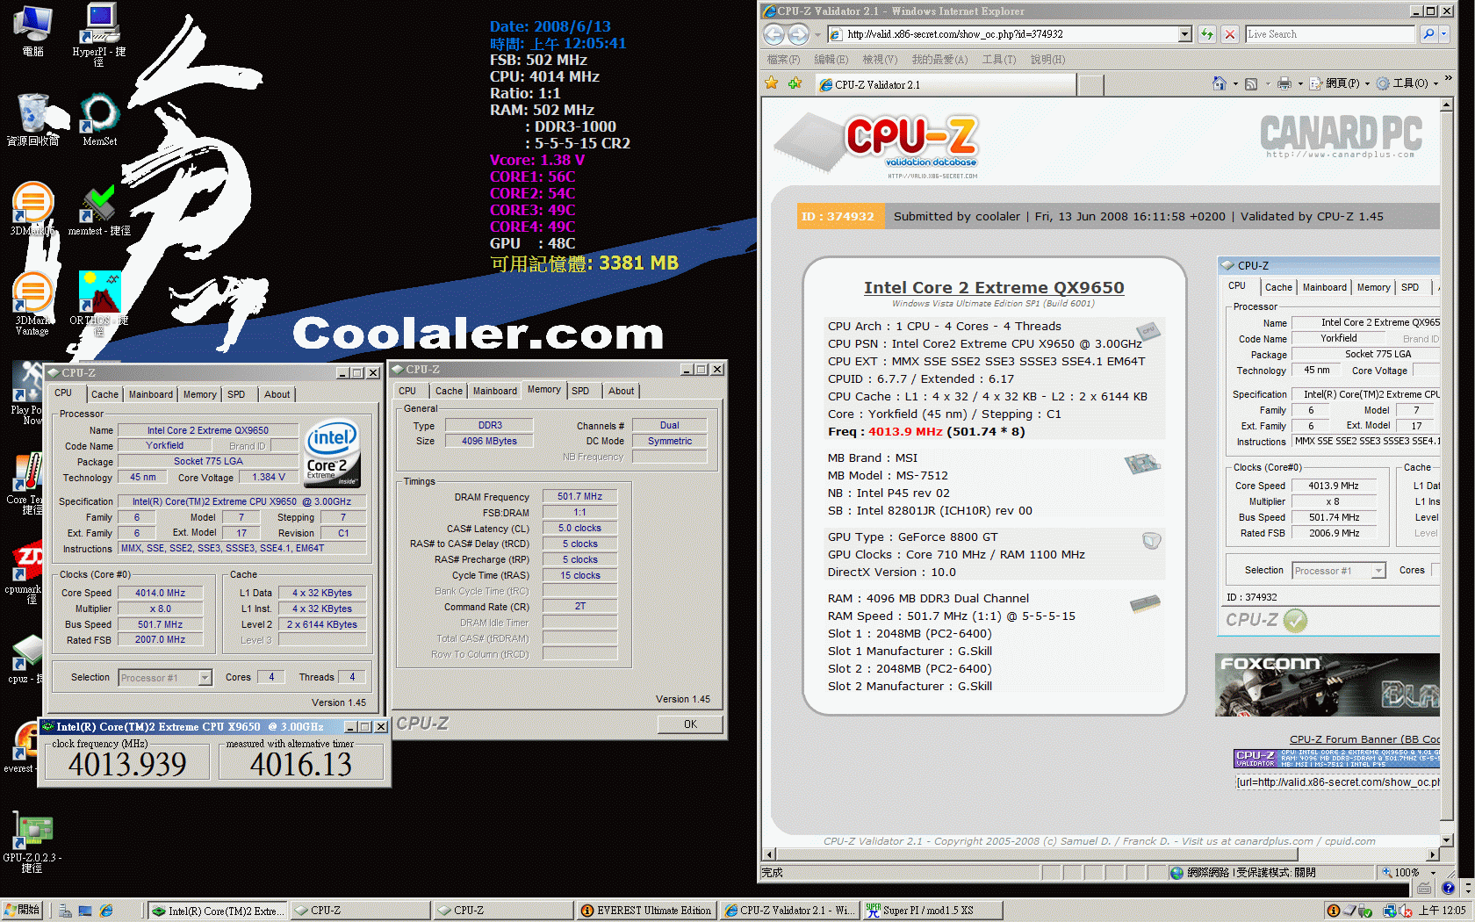Viewport: 1475px width, 922px height.
Task: Open the Recycle Bin desktop icon
Action: coord(33,119)
